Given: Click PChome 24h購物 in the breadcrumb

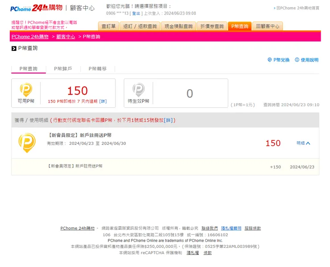Looking at the screenshot, I should (30, 37).
